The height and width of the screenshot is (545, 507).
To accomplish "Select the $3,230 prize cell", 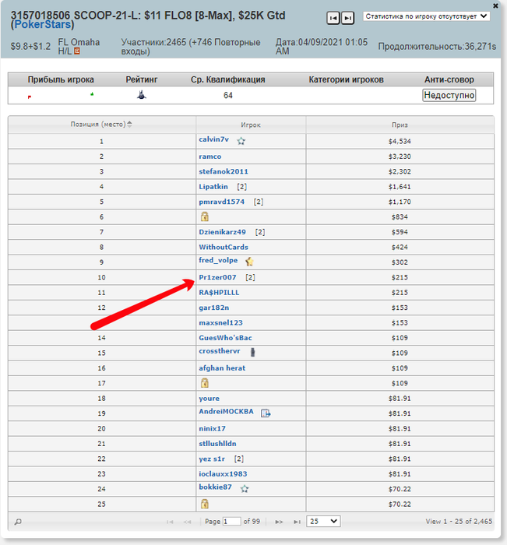I will click(400, 156).
